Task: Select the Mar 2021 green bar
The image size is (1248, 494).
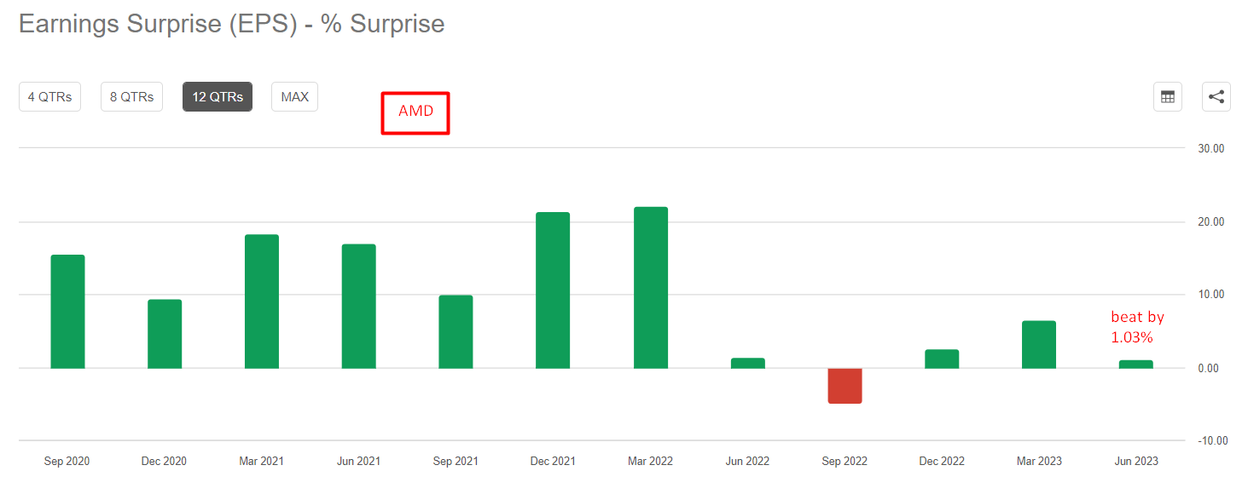Action: click(261, 298)
